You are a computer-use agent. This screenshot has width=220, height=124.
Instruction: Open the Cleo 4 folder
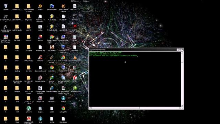click(17, 58)
